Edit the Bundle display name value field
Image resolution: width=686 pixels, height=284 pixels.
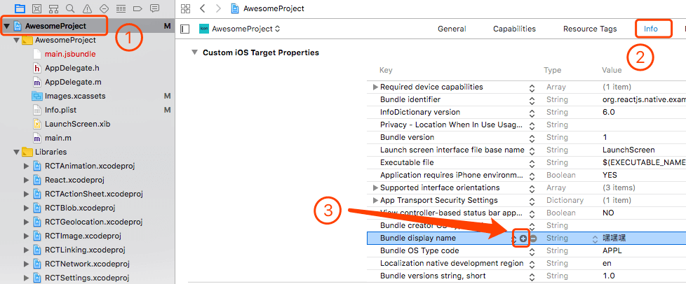pos(614,239)
